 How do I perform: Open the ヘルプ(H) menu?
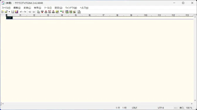pos(84,8)
